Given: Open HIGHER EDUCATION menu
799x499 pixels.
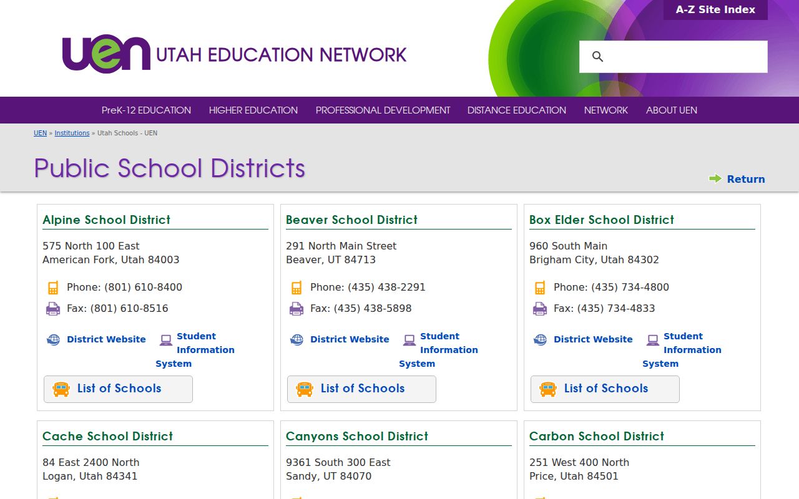Looking at the screenshot, I should [x=253, y=110].
